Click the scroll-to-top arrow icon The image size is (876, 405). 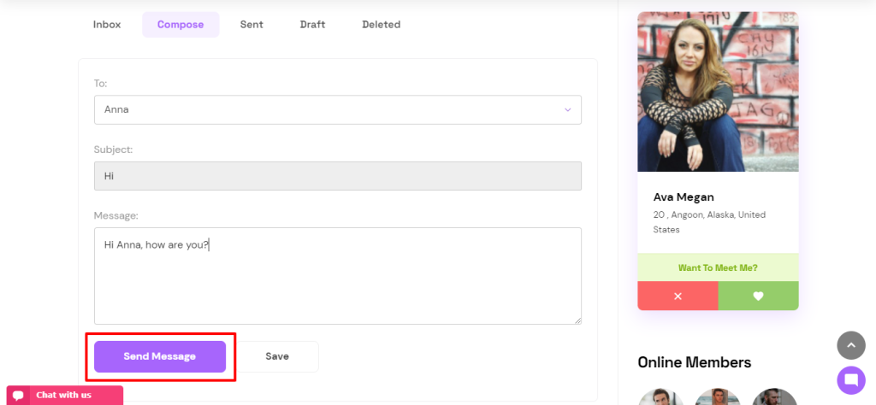[x=850, y=345]
